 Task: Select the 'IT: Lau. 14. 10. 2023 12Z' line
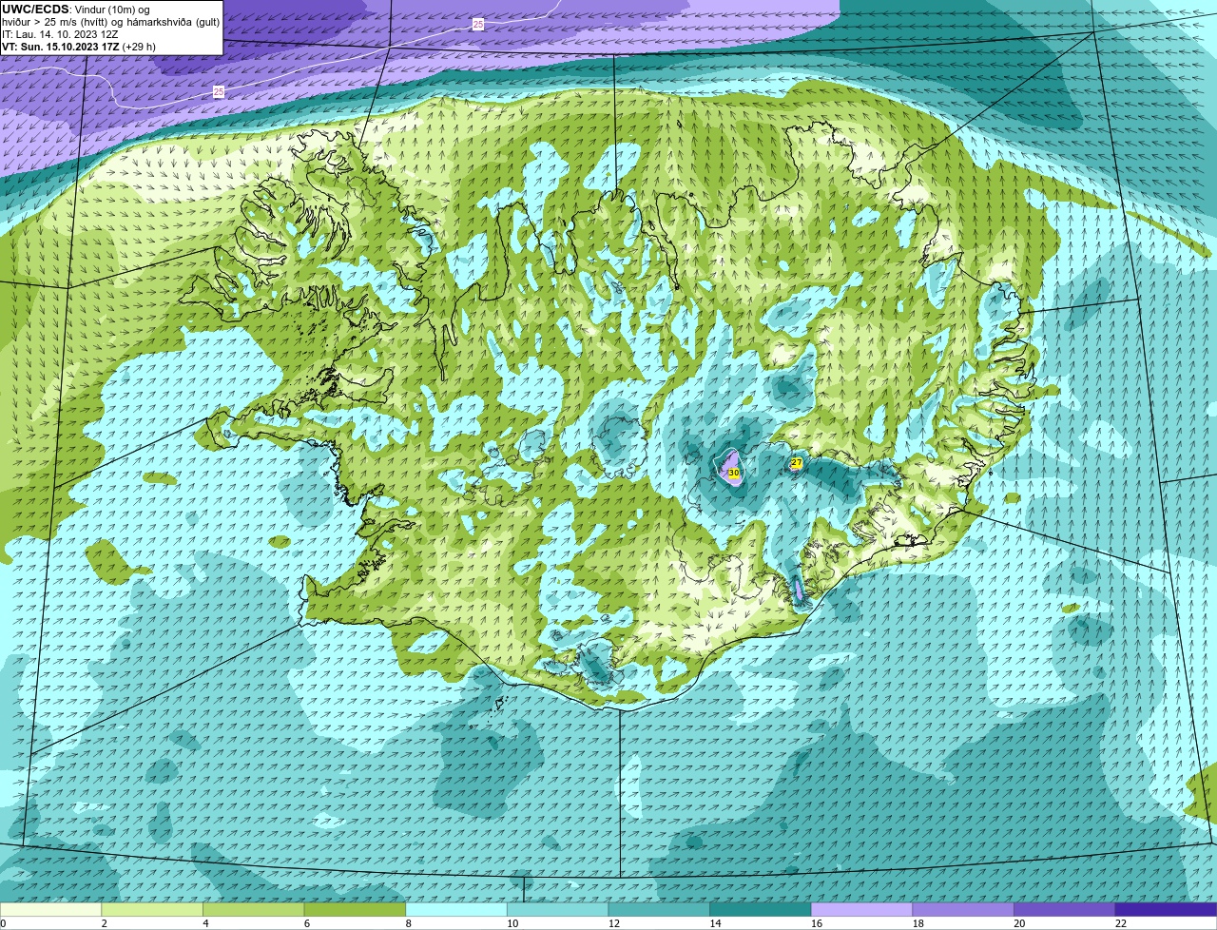click(60, 34)
